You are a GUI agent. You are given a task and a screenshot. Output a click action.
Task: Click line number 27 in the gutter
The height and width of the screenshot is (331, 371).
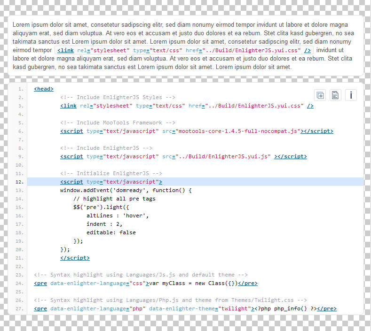[x=19, y=308]
